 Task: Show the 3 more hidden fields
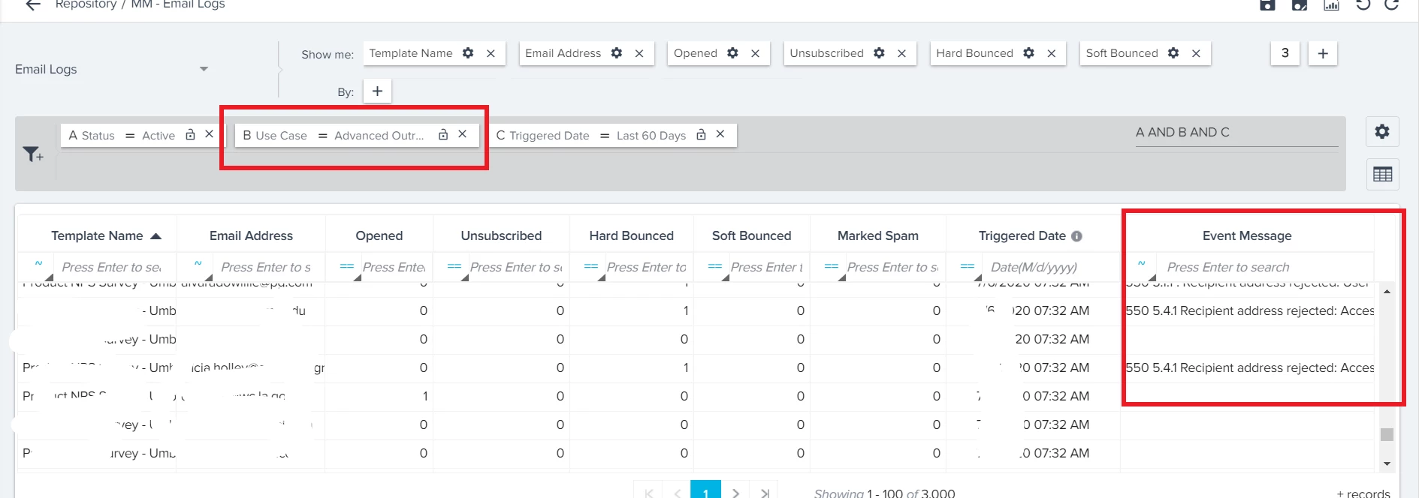click(x=1285, y=53)
